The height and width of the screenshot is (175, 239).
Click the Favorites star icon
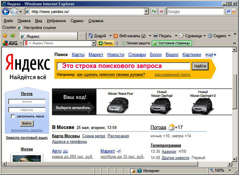pos(5,36)
